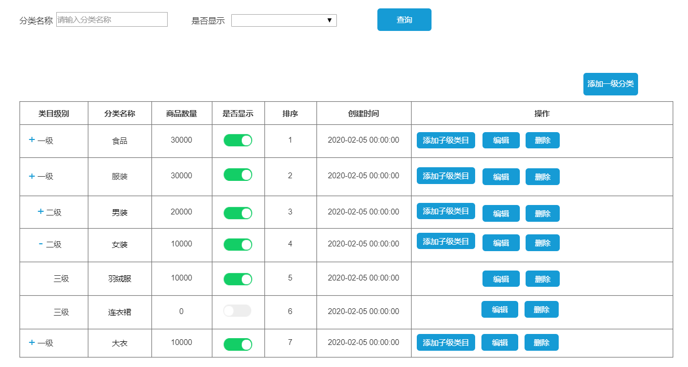Edit the 食品 category

point(501,141)
